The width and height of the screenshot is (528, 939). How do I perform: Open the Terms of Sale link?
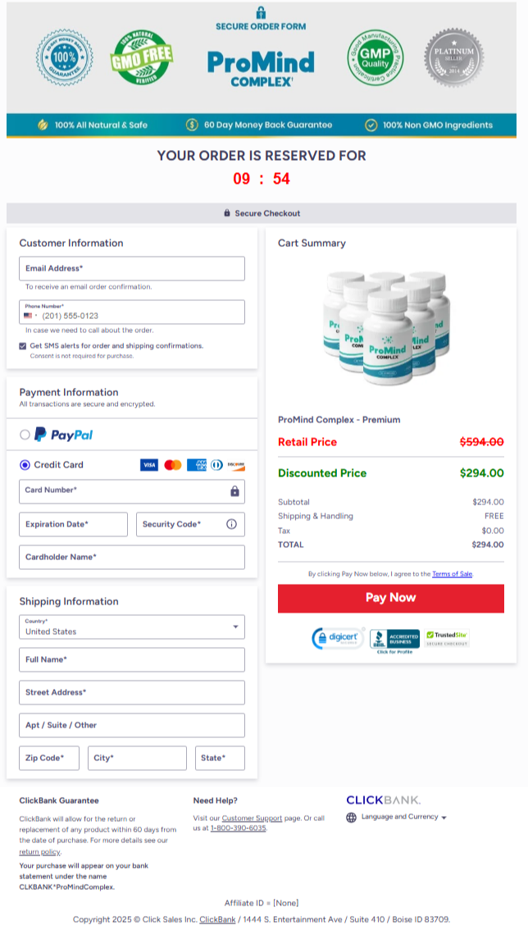[452, 573]
